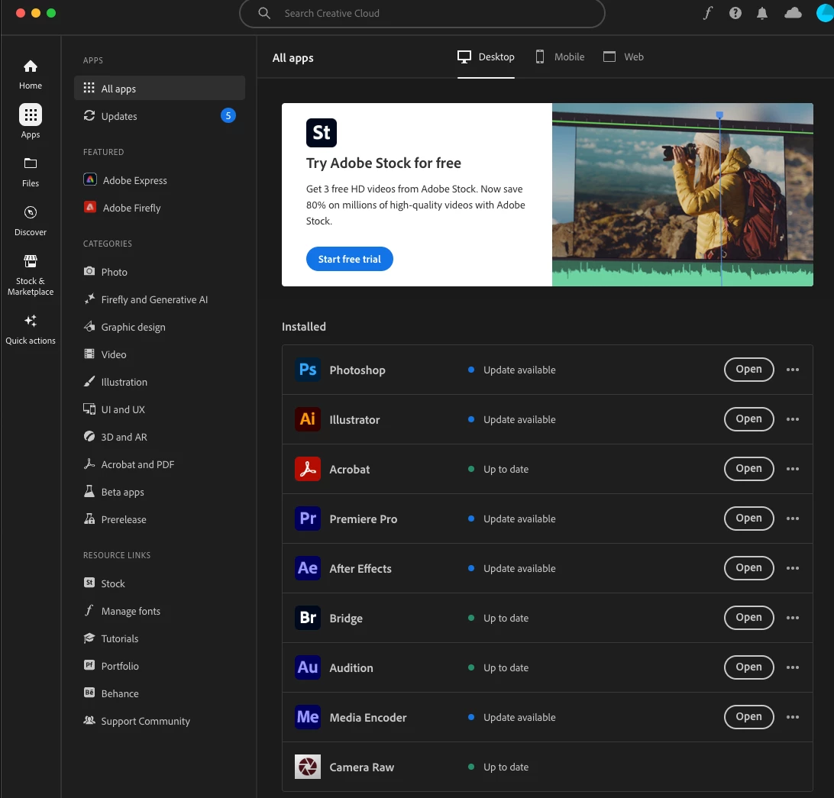The width and height of the screenshot is (834, 798).
Task: Select the Apps grid icon in the sidebar
Action: pos(31,115)
